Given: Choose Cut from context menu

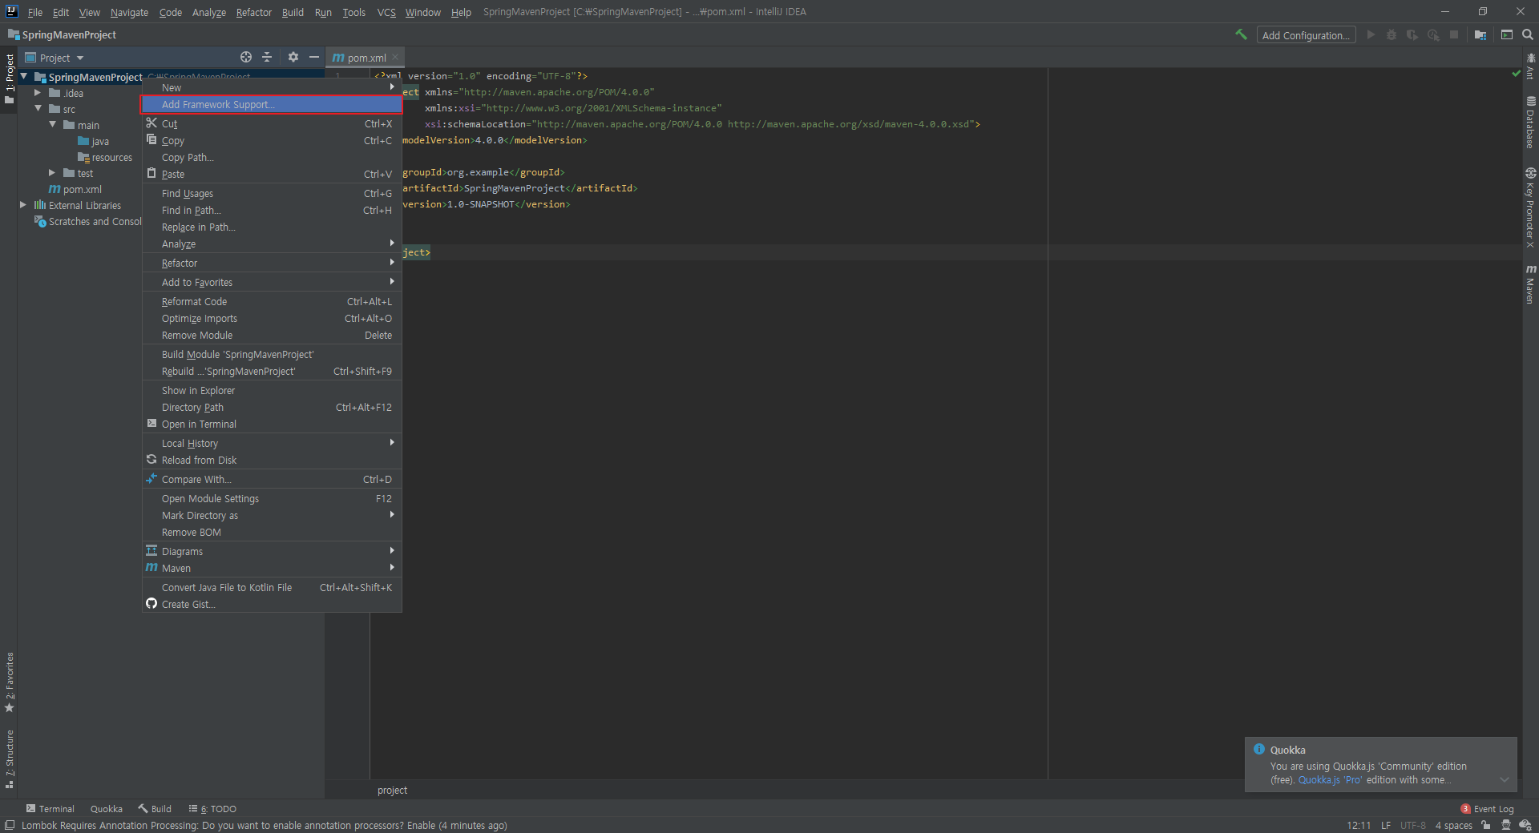Looking at the screenshot, I should tap(272, 124).
